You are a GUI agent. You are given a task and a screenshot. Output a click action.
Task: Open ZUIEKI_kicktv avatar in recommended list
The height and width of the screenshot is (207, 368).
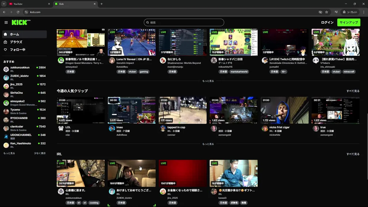tap(6, 78)
